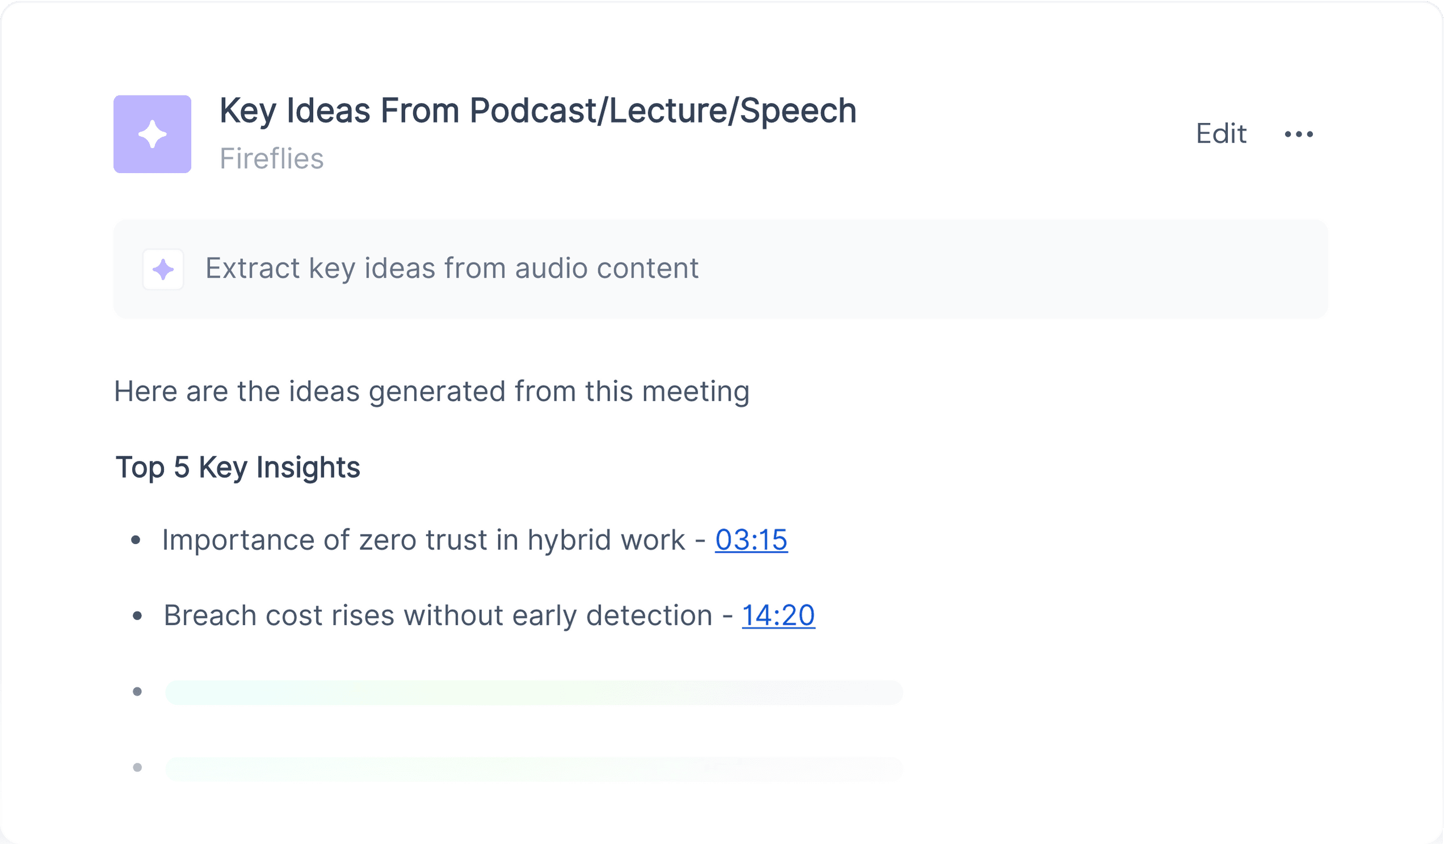1444x844 pixels.
Task: Click the Fireflies author label
Action: (272, 159)
